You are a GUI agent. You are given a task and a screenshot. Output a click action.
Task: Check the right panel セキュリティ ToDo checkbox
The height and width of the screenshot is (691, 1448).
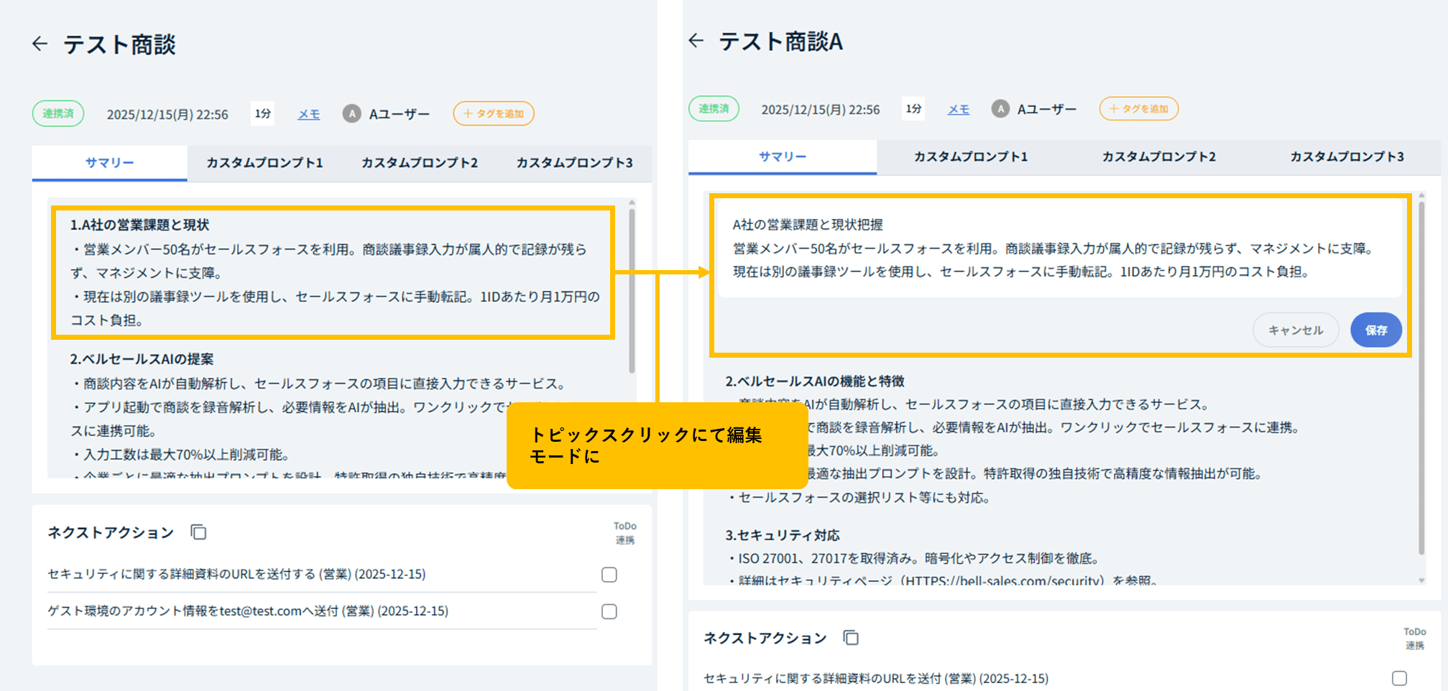coord(1399,678)
